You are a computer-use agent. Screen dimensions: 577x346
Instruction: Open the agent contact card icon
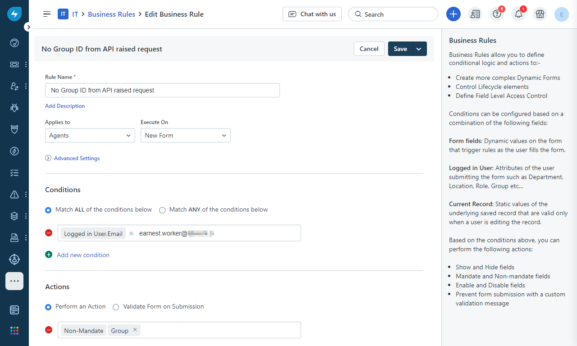point(475,14)
